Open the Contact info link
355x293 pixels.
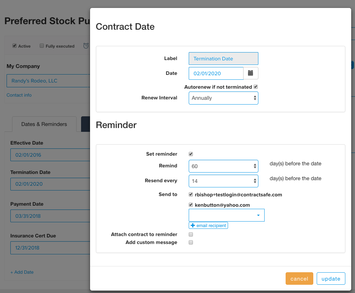click(x=19, y=95)
